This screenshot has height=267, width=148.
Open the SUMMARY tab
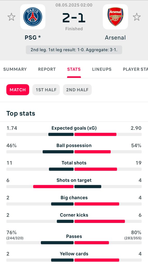(x=15, y=69)
